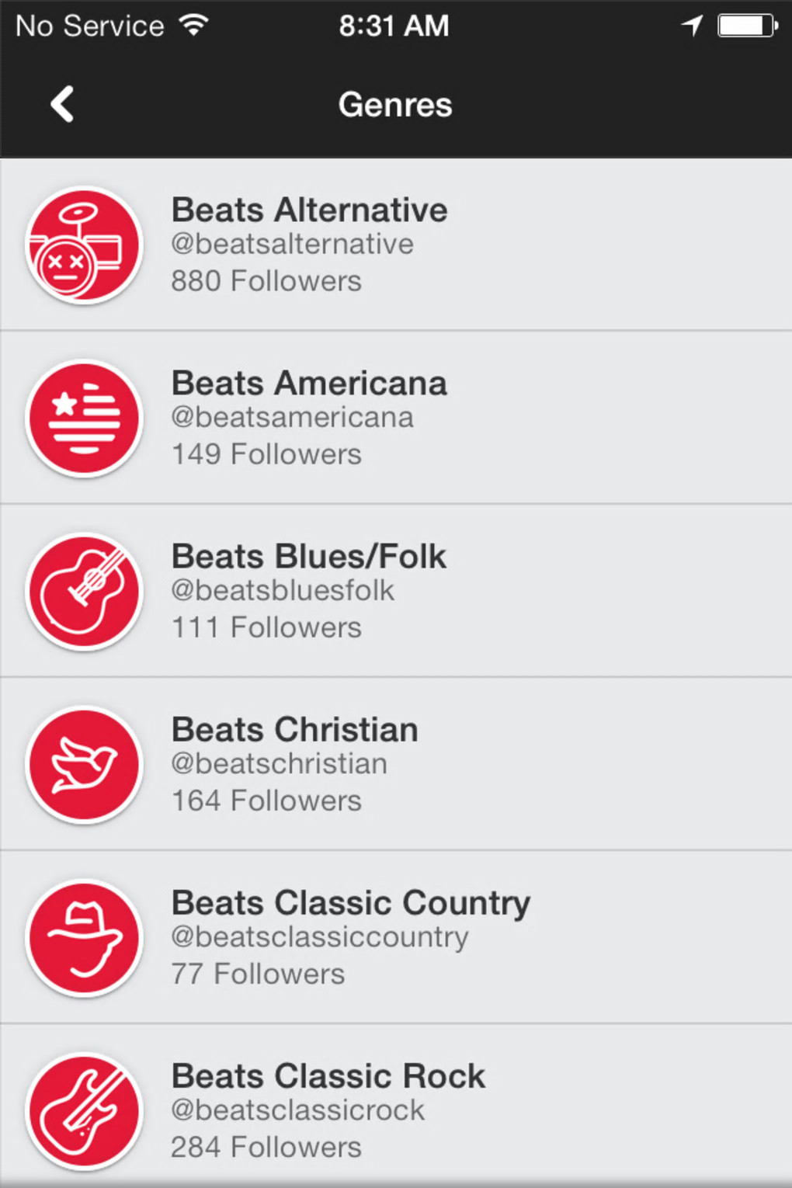Tap the Wi-Fi status icon
This screenshot has width=792, height=1188.
pyautogui.click(x=193, y=25)
